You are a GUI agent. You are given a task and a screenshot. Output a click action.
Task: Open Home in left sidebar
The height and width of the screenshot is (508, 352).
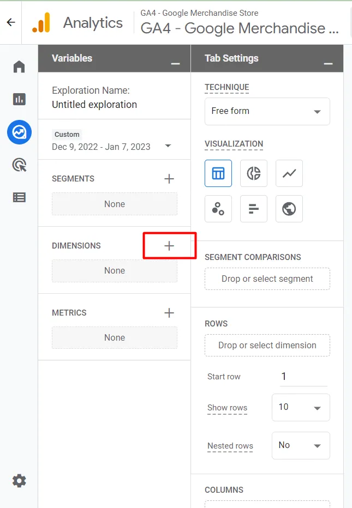pos(19,66)
